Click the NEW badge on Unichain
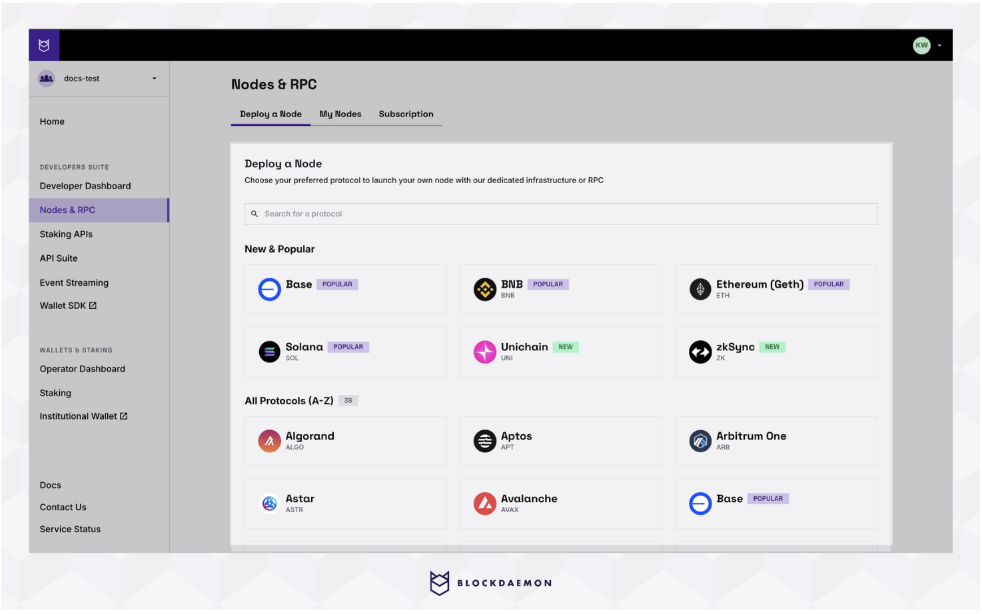The width and height of the screenshot is (982, 614). pos(566,348)
